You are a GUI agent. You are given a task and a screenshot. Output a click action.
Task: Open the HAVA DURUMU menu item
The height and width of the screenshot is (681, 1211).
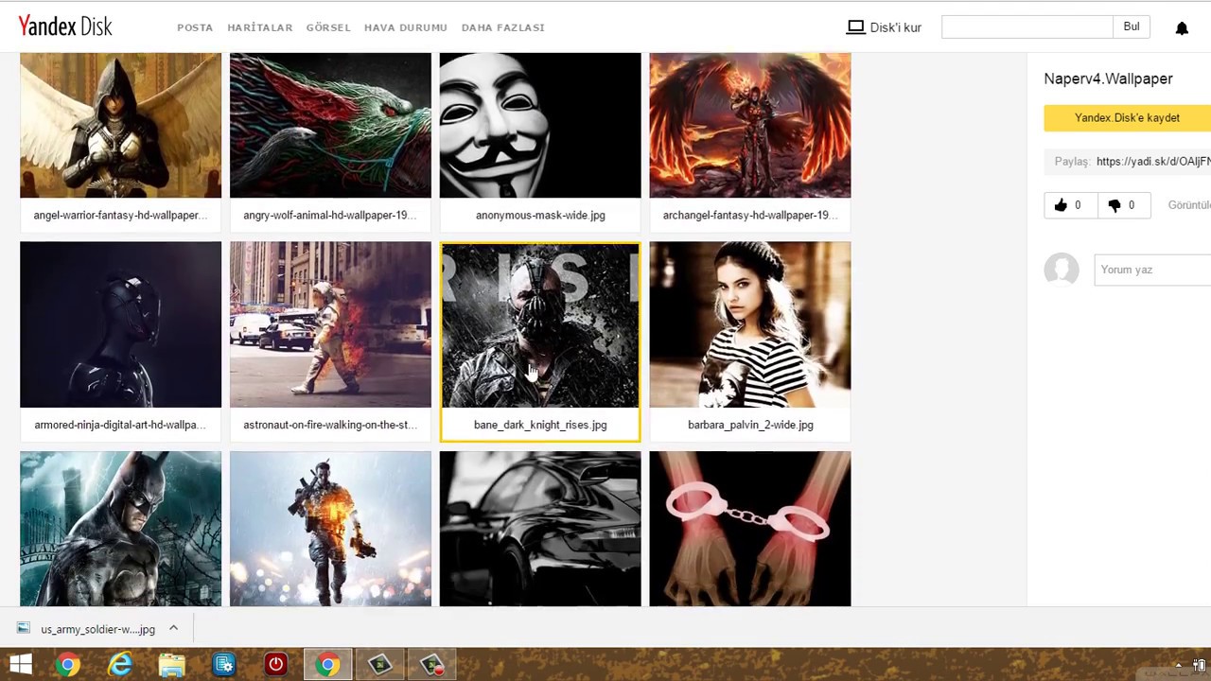pyautogui.click(x=406, y=27)
